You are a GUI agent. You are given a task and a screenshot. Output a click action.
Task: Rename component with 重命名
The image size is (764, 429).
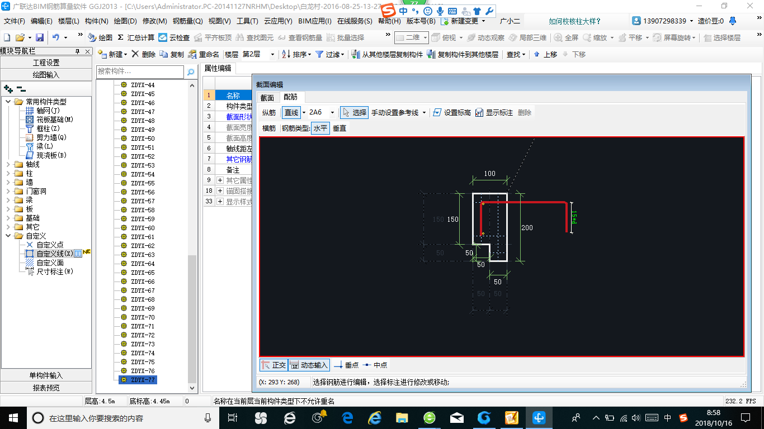[x=204, y=54]
